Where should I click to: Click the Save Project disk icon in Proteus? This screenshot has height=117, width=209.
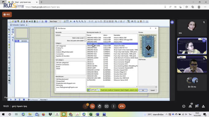15,21
